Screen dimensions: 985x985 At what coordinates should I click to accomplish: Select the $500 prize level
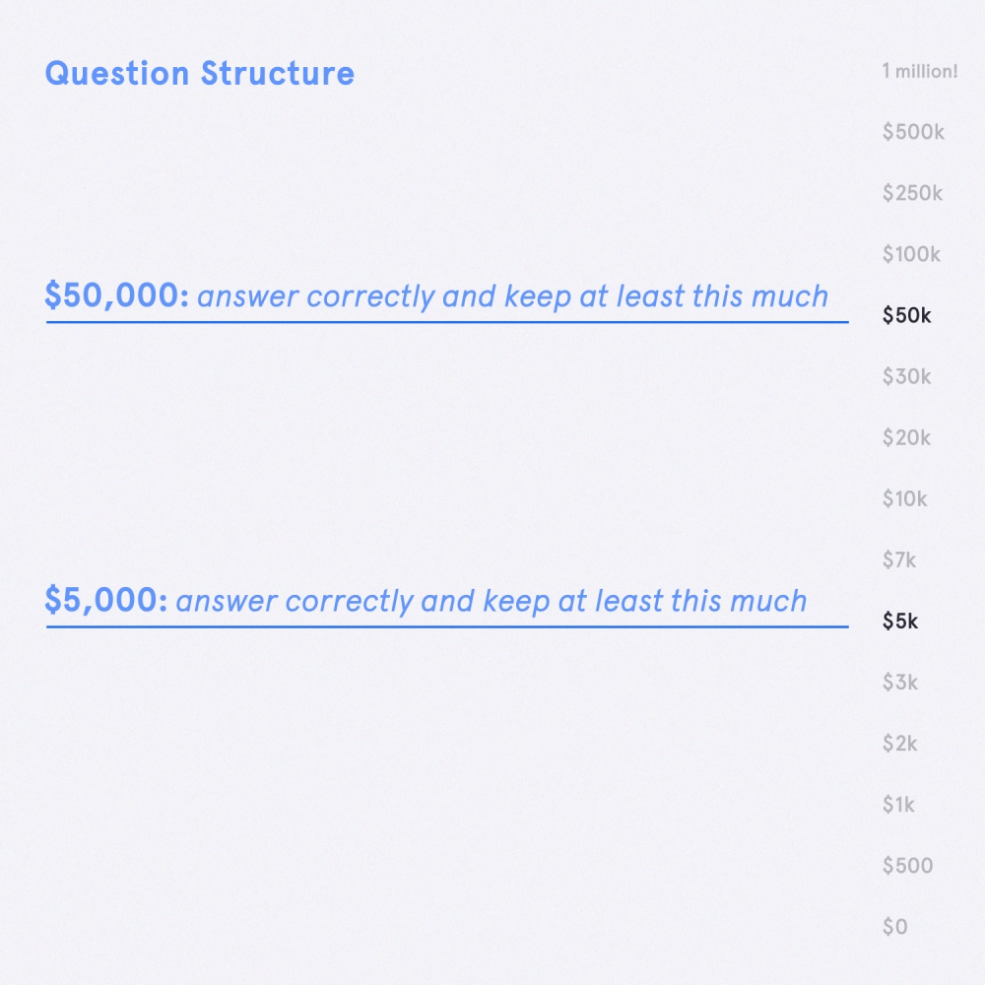pyautogui.click(x=907, y=866)
